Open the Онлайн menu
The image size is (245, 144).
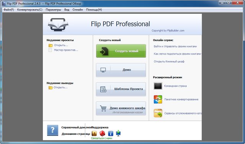tap(77, 10)
